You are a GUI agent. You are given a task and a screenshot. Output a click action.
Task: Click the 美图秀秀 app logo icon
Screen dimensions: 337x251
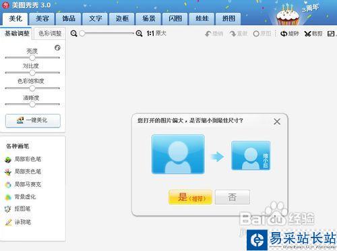click(5, 5)
